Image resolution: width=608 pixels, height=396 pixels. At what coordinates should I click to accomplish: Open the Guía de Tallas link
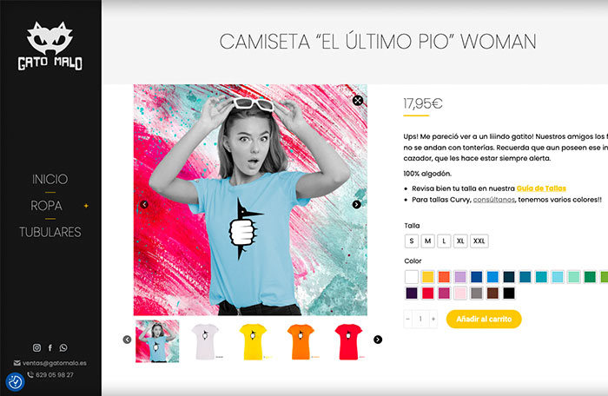click(541, 188)
